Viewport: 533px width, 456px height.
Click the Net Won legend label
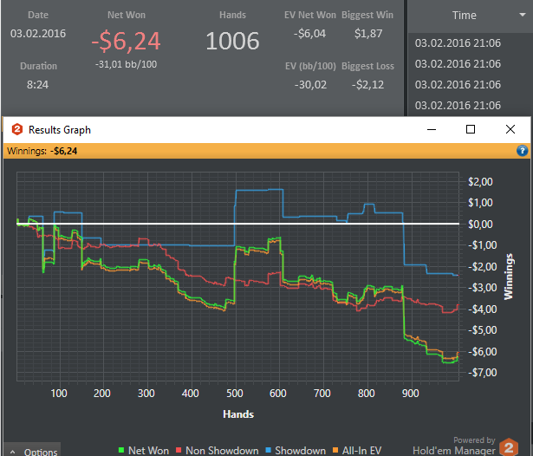148,451
